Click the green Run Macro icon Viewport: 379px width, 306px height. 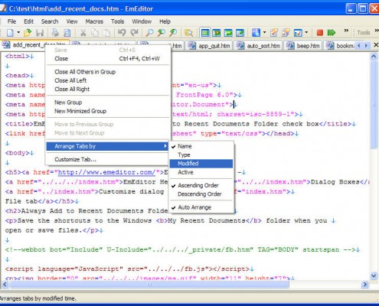coord(332,33)
